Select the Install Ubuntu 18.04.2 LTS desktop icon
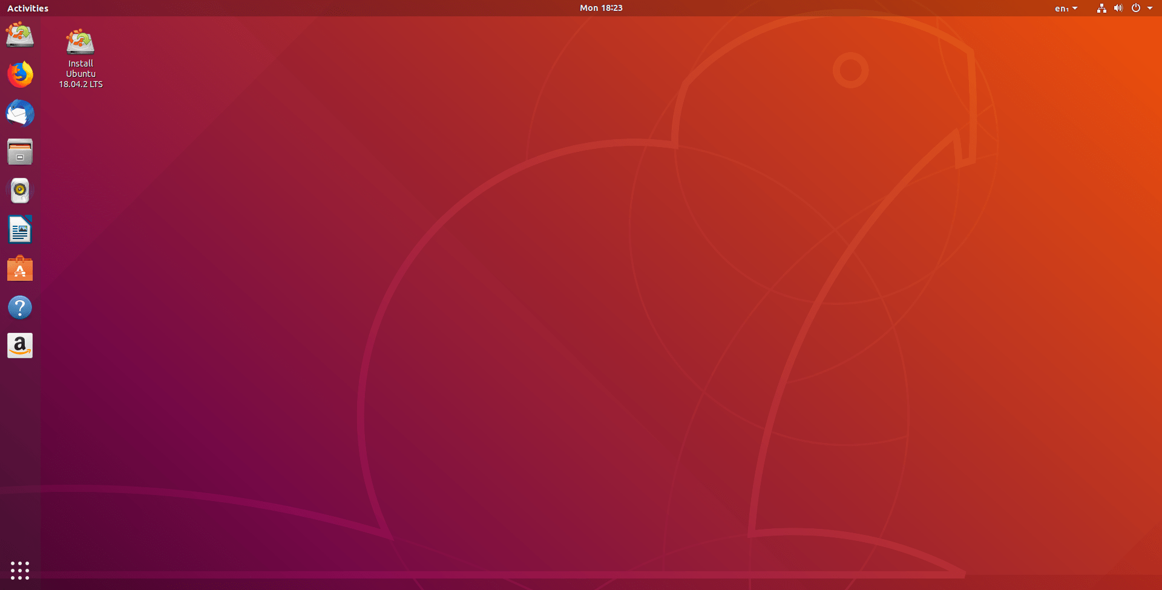Screen dimensions: 1162x590 pos(80,59)
